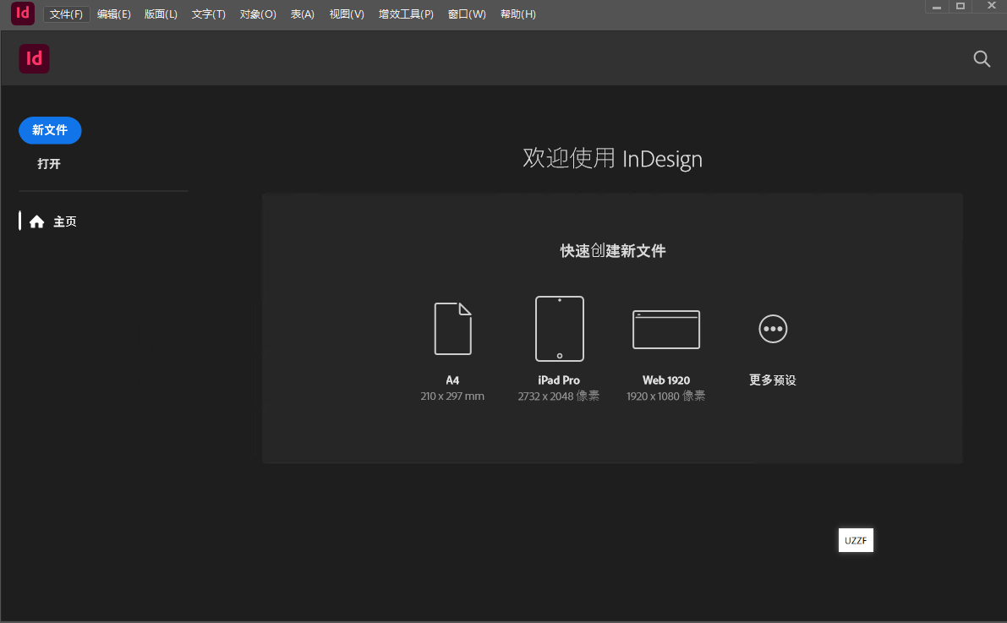
Task: Open the search magnifier icon
Action: 982,59
